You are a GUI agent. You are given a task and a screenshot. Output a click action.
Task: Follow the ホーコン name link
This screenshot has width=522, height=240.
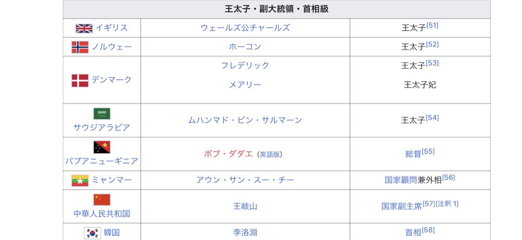pos(245,47)
